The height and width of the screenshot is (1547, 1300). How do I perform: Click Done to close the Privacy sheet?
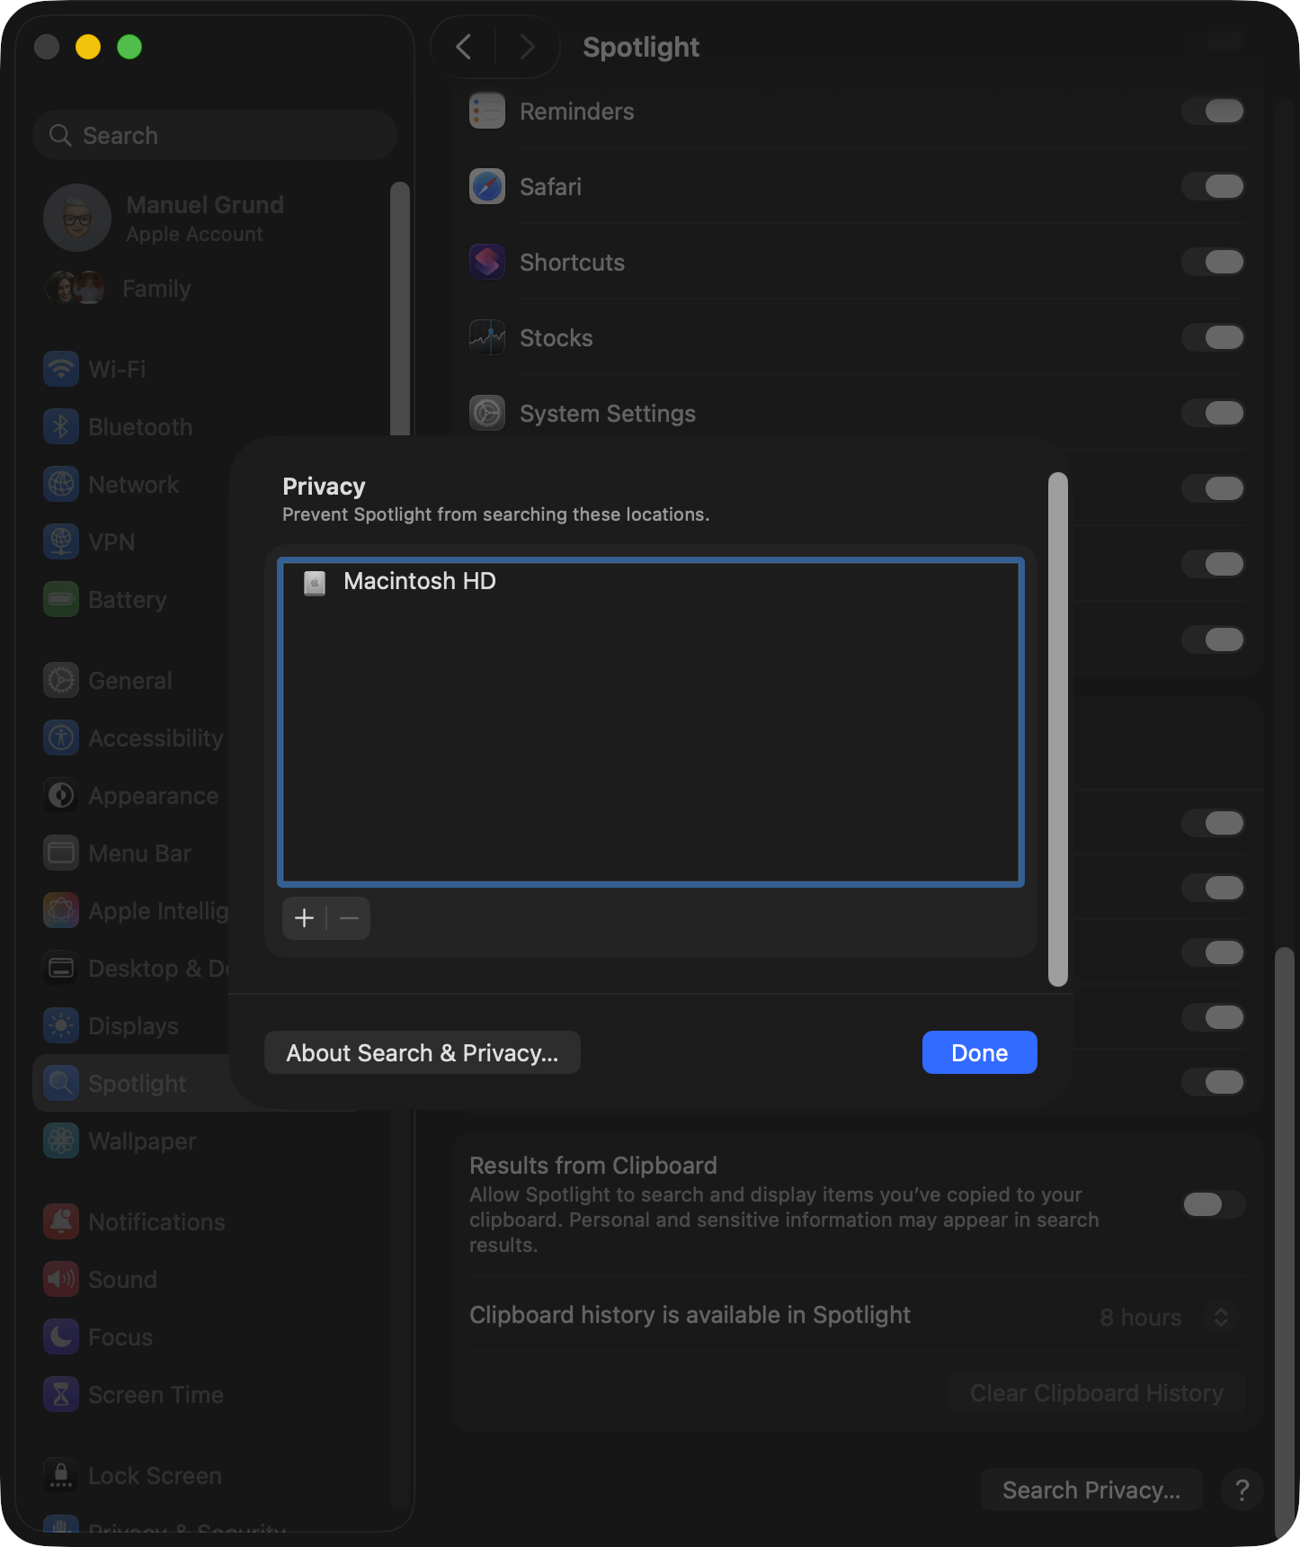[x=980, y=1052]
